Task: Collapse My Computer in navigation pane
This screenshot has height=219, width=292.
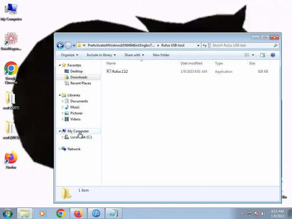Action: (60, 131)
